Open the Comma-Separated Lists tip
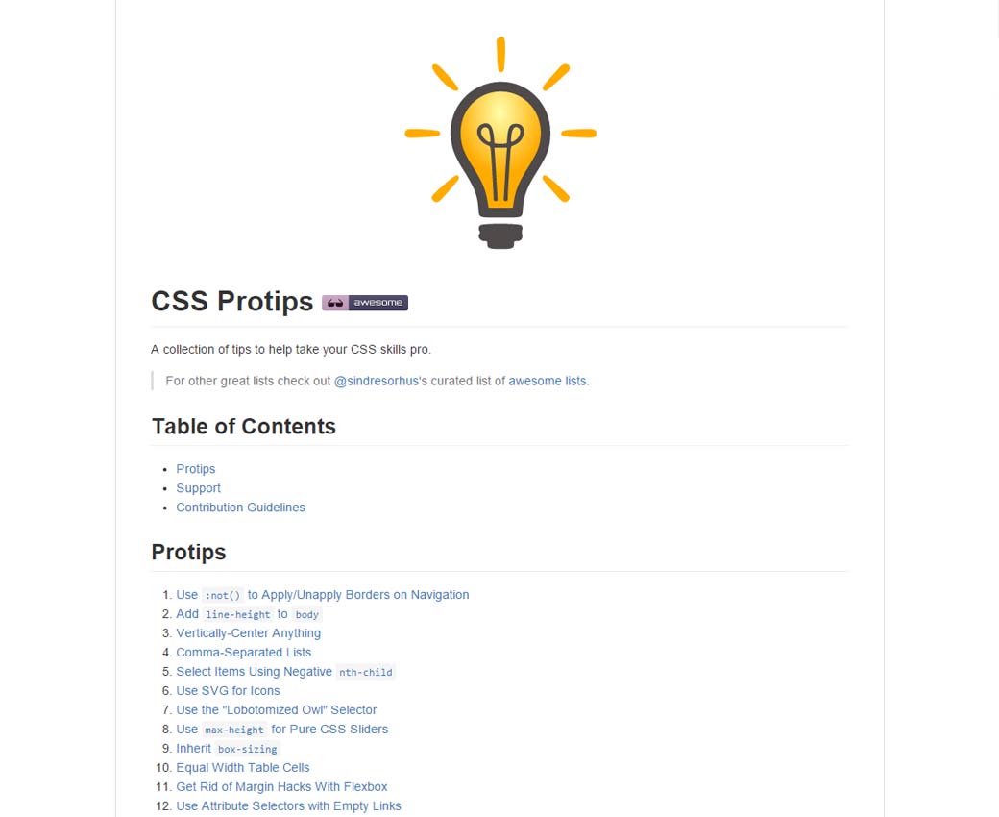Screen dimensions: 999x817 coord(243,653)
